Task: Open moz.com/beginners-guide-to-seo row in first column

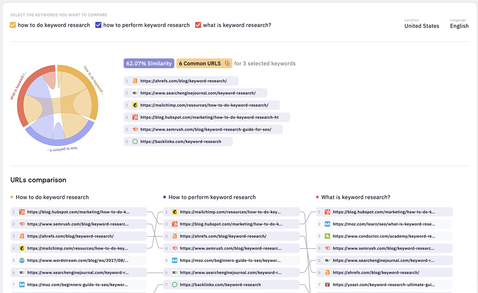Action: point(78,285)
